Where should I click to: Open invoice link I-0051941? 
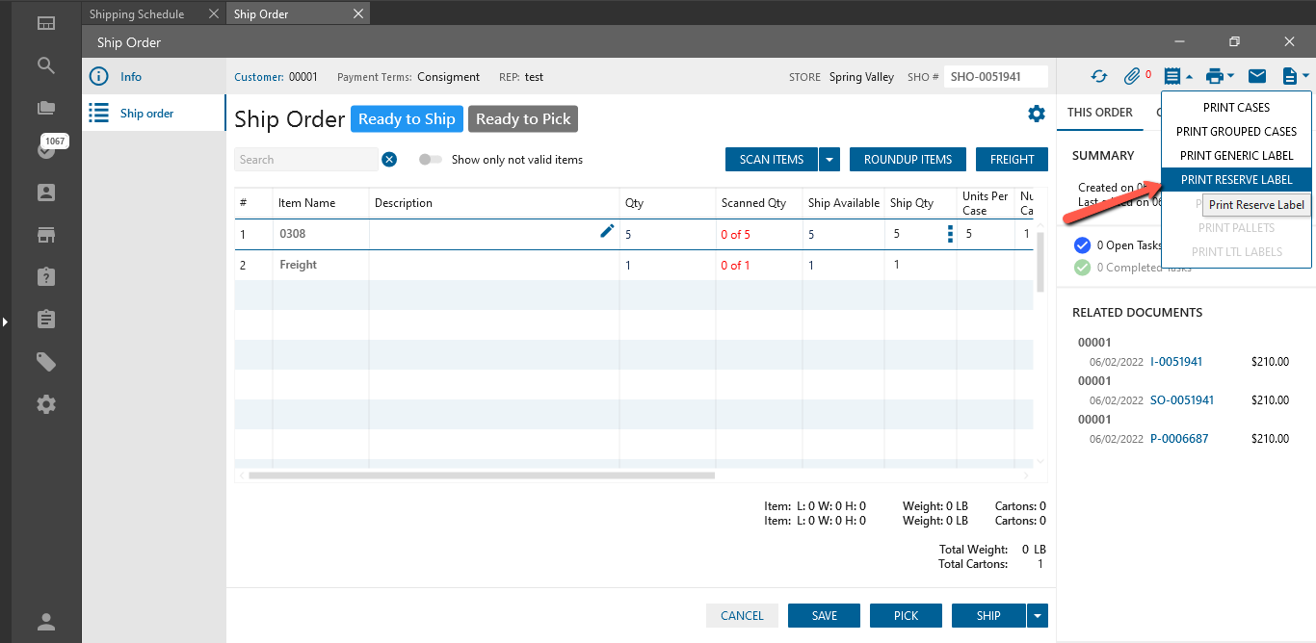(1176, 362)
